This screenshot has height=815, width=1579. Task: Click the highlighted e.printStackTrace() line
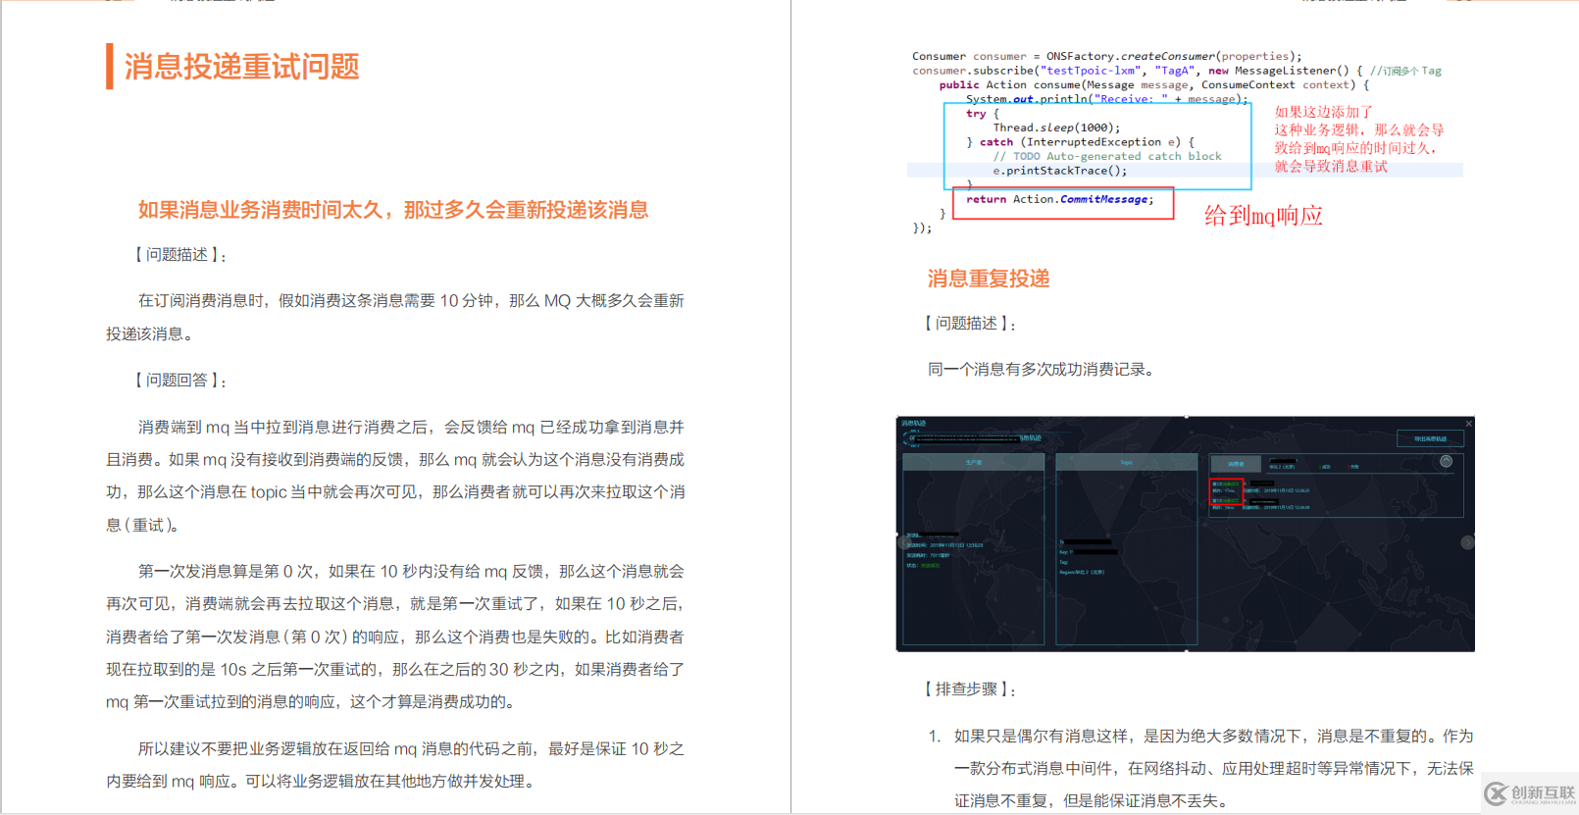(1059, 171)
